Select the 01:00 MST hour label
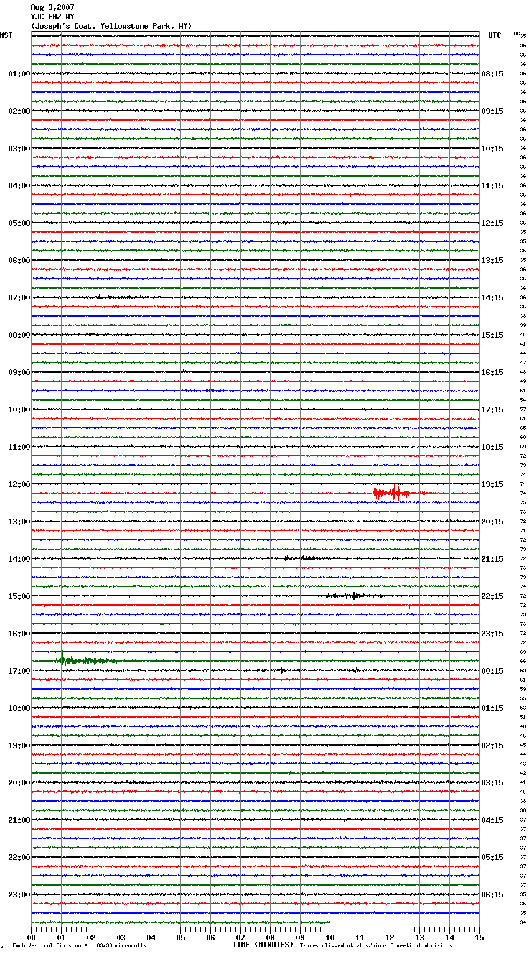 [x=19, y=74]
